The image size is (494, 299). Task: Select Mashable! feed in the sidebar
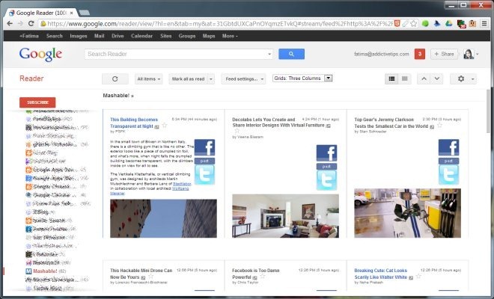(45, 271)
